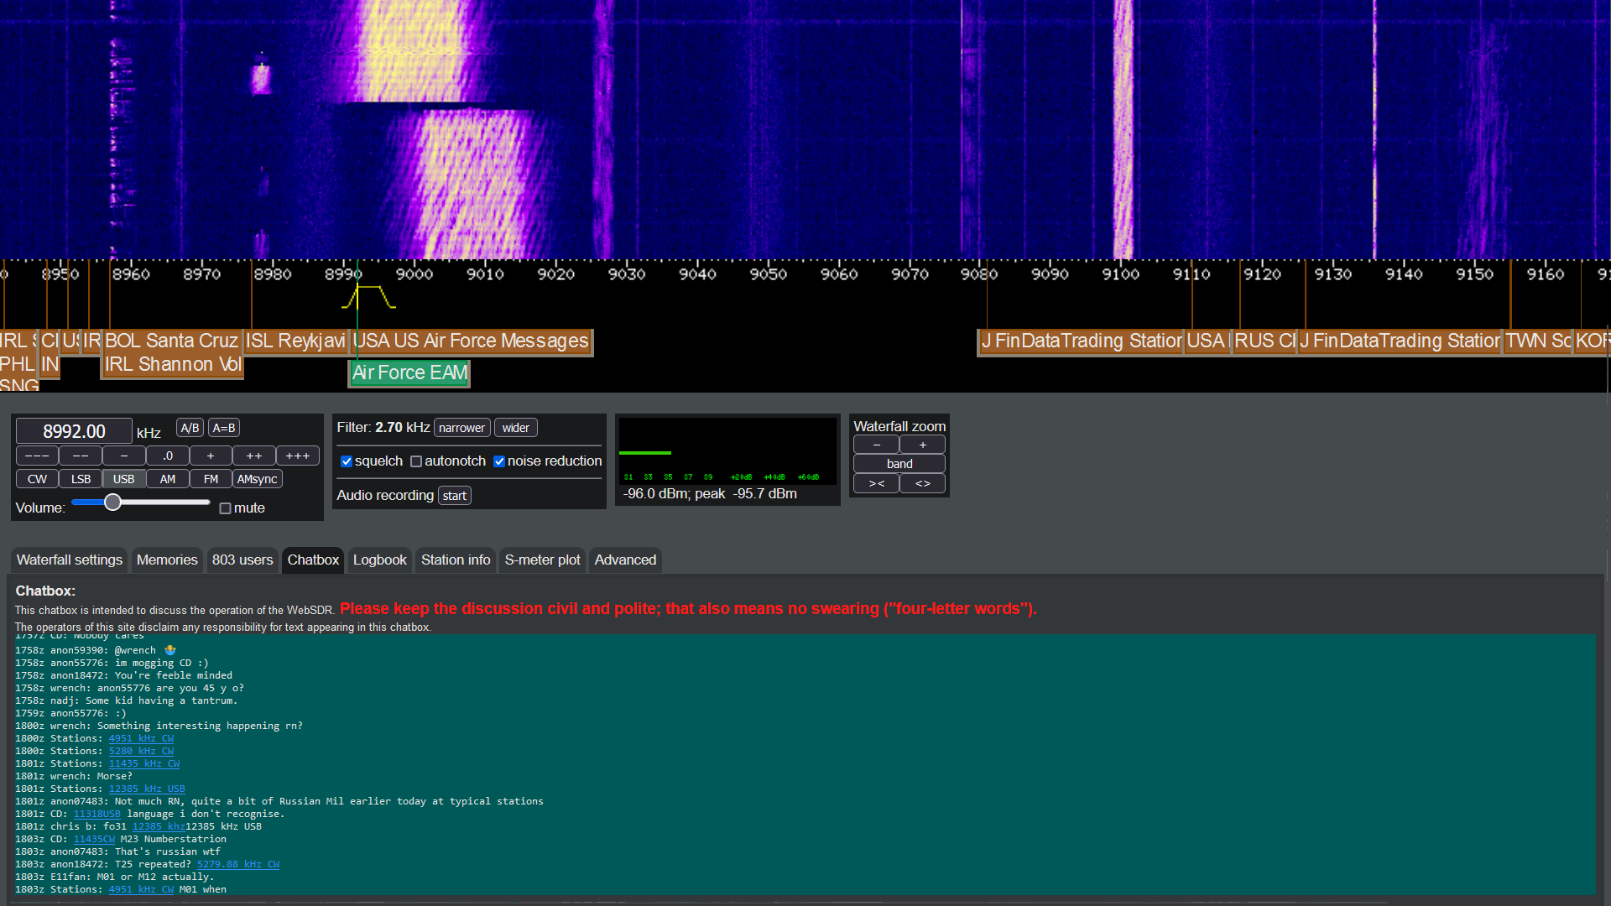The height and width of the screenshot is (906, 1611).
Task: Select FM mode
Action: tap(211, 479)
